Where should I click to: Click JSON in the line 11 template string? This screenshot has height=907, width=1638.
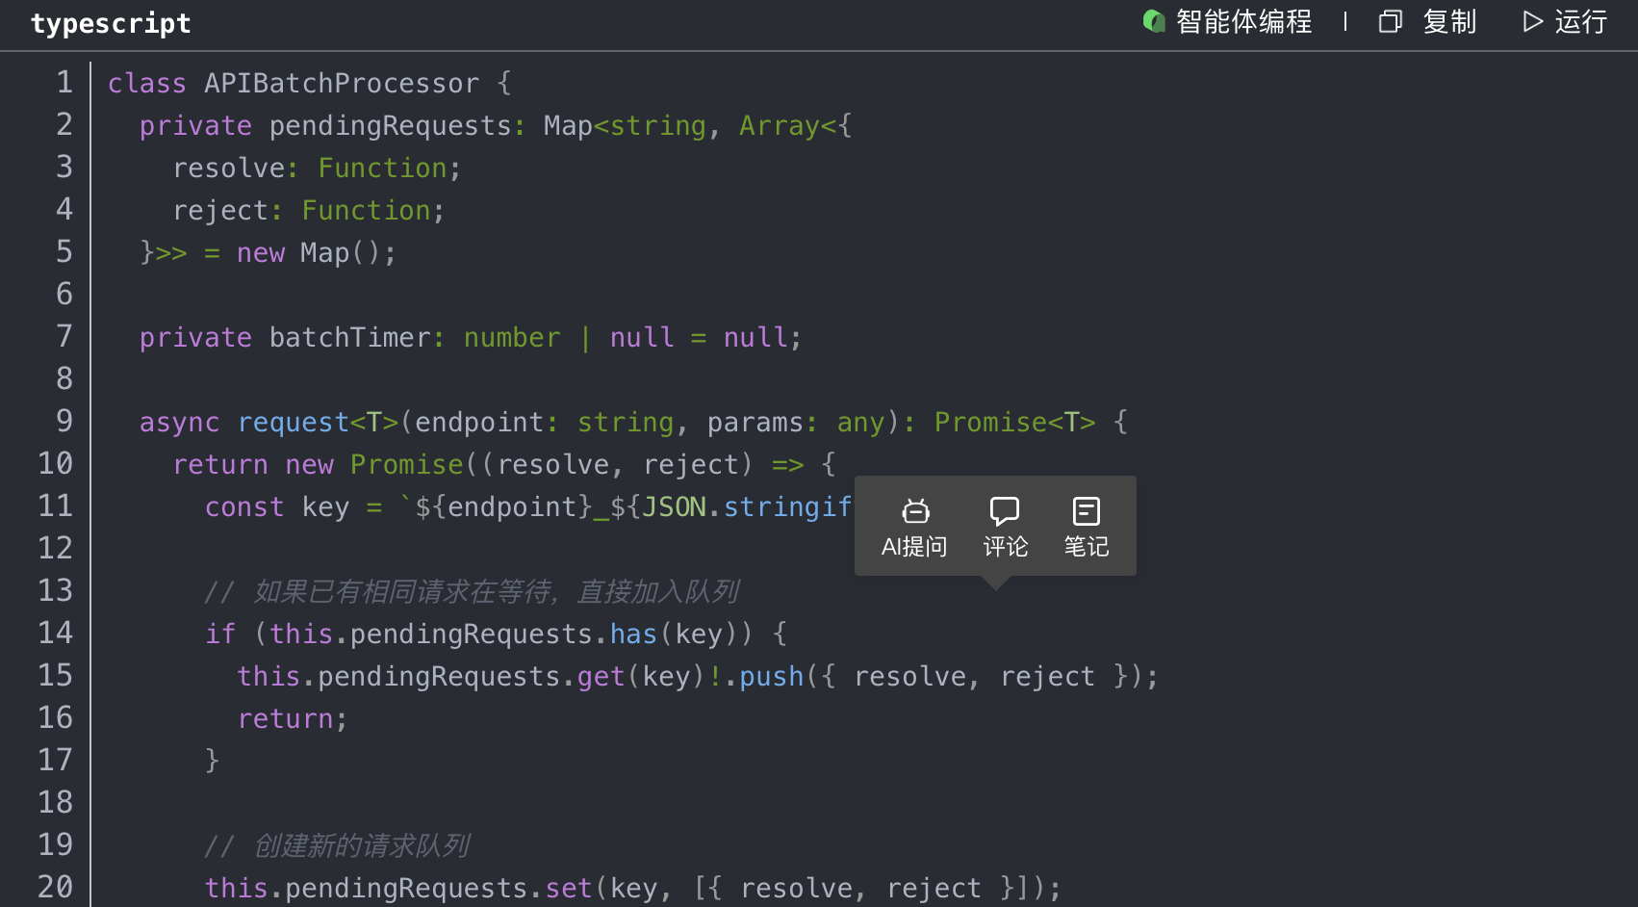click(674, 507)
